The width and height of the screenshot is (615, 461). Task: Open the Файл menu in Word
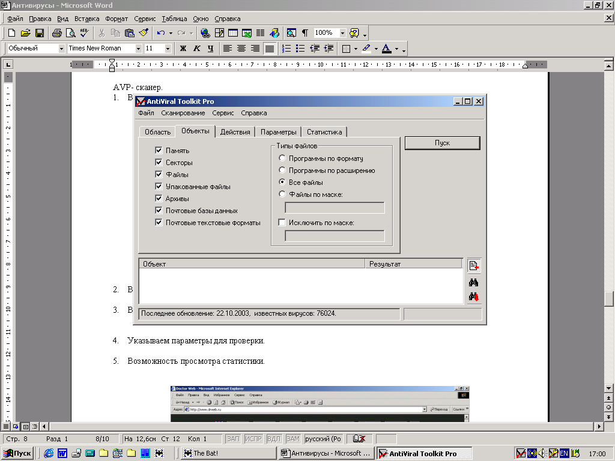(x=15, y=19)
